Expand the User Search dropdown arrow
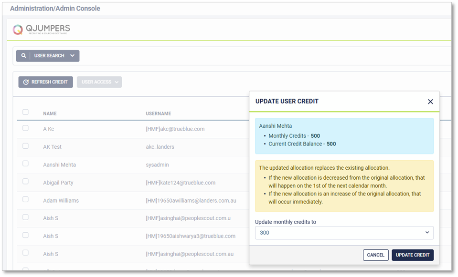Screen dimensions: 458x277 click(73, 56)
